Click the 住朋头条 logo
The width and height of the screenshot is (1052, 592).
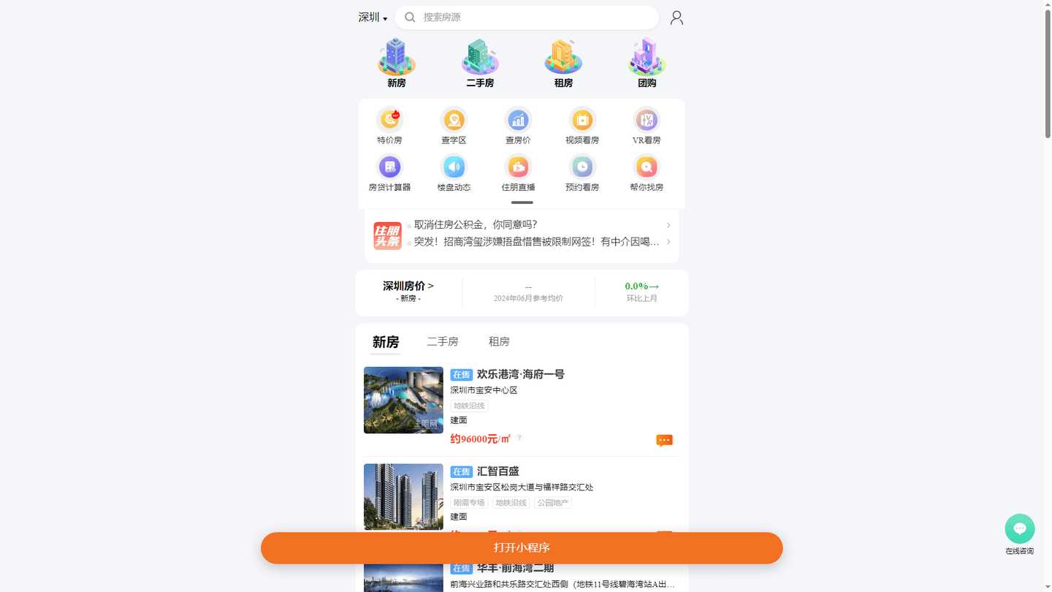click(x=387, y=236)
